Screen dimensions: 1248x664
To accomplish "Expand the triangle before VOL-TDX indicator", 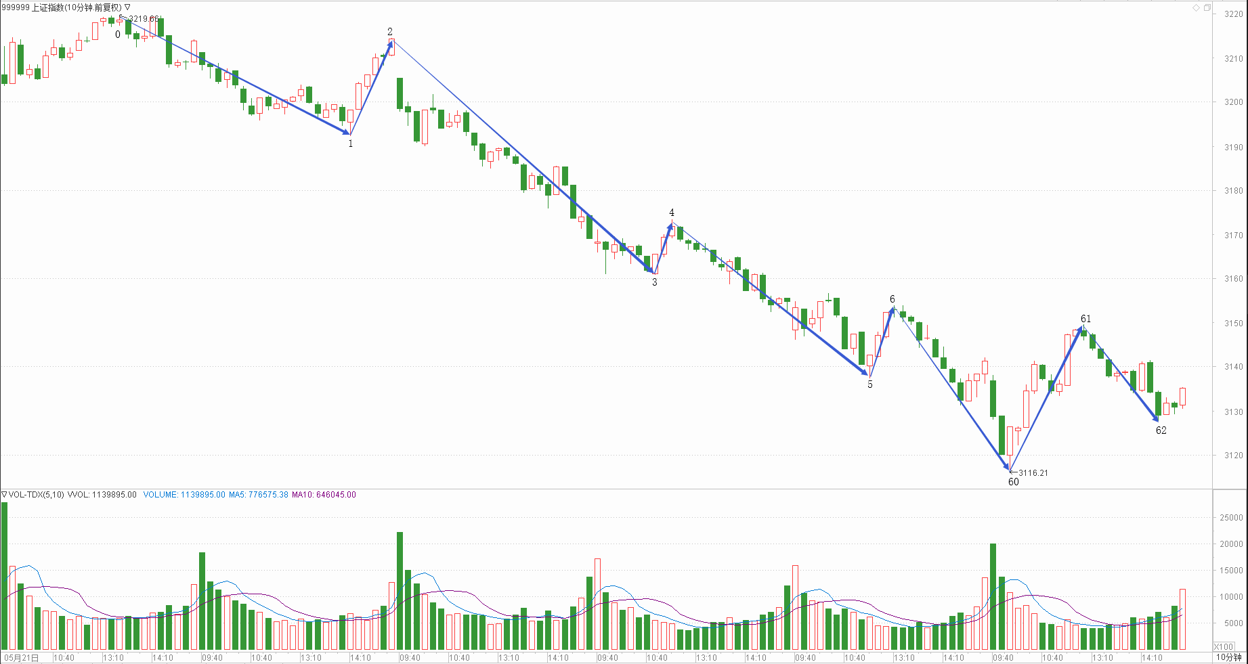I will (x=4, y=495).
